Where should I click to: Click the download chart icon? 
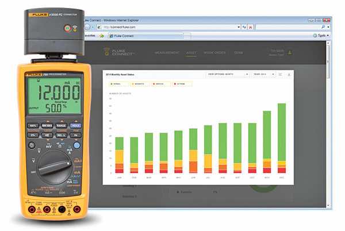point(290,74)
